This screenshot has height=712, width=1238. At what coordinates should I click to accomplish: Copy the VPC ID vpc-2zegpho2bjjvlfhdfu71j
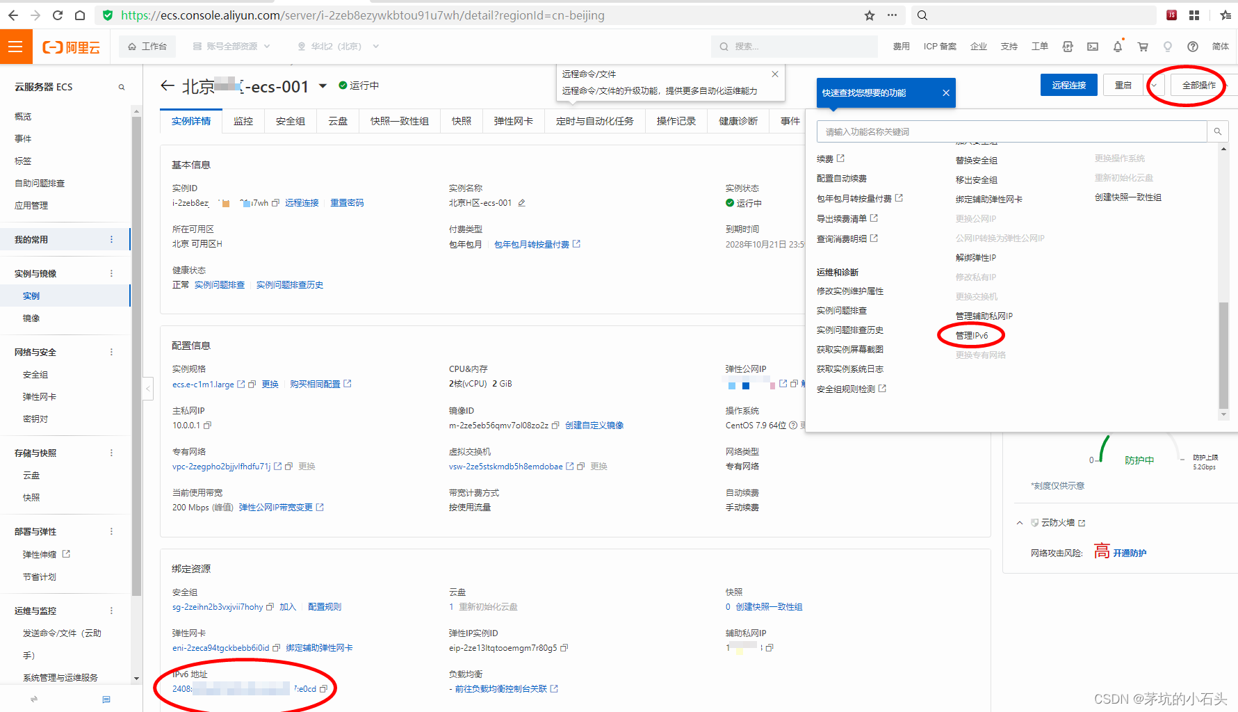tap(289, 467)
